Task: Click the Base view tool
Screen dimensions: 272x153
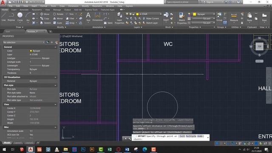Action: tap(264, 17)
